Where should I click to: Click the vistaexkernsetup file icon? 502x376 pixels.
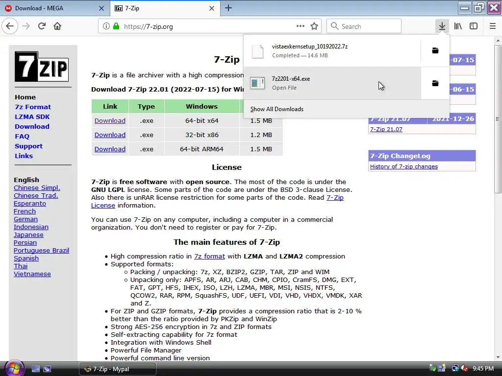point(257,51)
